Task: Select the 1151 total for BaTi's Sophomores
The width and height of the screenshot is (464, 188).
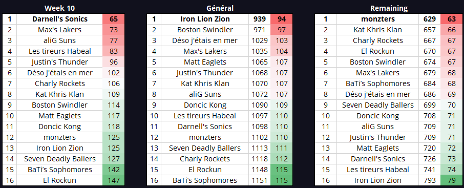Action: tap(260, 180)
